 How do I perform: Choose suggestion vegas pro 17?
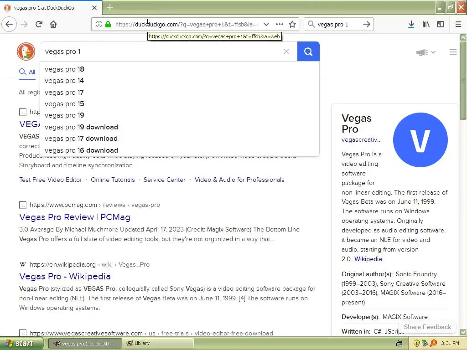(180, 92)
